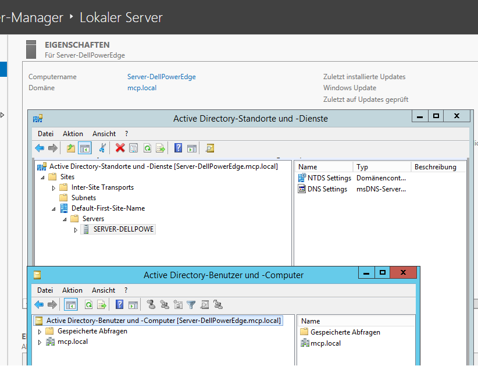The image size is (478, 366).
Task: Click the mcp.local domain link in Eigenschaften
Action: (x=142, y=88)
